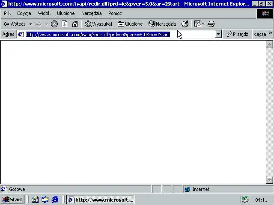
Task: Click the Łącza links toolbar label
Action: (260, 34)
